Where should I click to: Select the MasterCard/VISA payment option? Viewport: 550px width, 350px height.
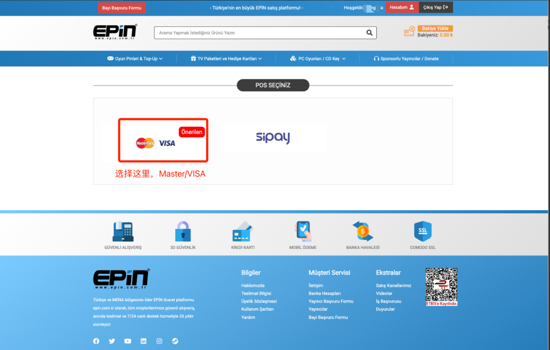pos(163,140)
